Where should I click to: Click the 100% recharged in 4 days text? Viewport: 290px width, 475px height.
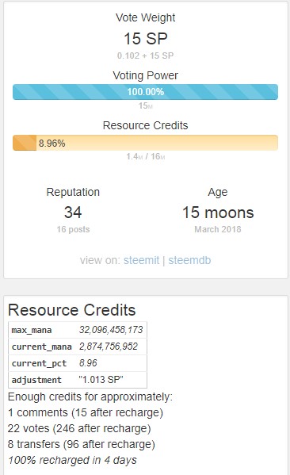pyautogui.click(x=72, y=460)
